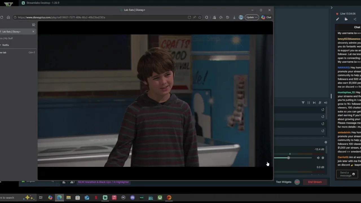
Task: Open Microsoft Store on the taskbar
Action: pyautogui.click(x=78, y=198)
